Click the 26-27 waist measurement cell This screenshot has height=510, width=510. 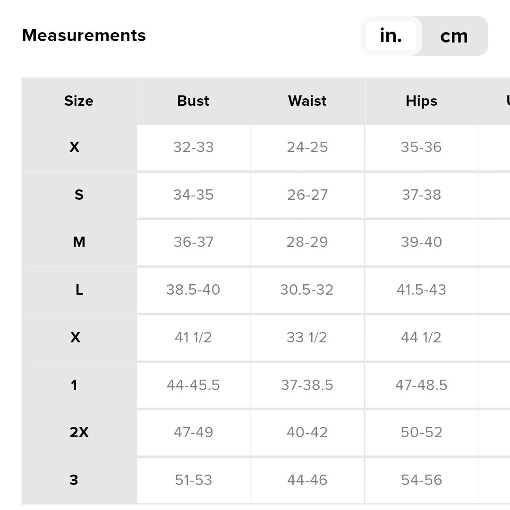coord(307,195)
